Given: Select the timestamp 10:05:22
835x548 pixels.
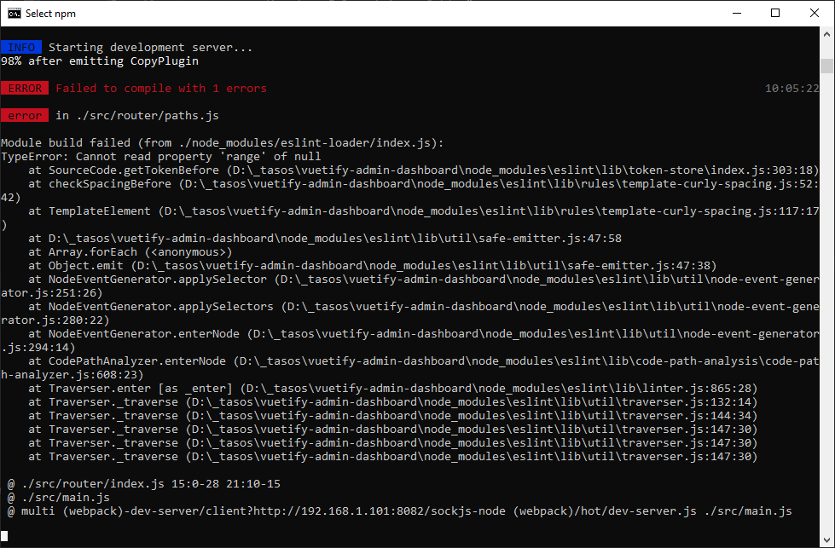Looking at the screenshot, I should (793, 88).
